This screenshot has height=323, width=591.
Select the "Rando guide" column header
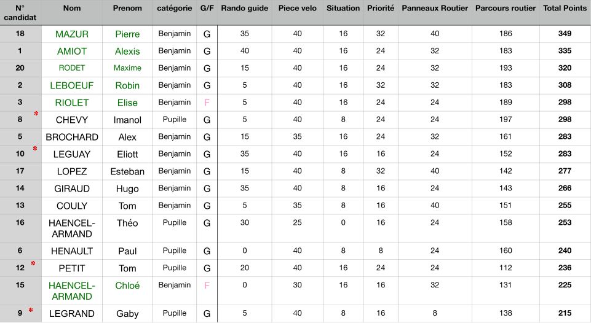pyautogui.click(x=245, y=9)
